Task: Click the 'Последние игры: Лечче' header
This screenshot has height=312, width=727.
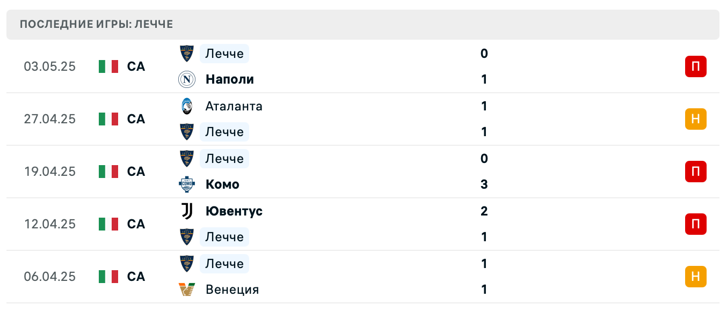Action: click(97, 25)
